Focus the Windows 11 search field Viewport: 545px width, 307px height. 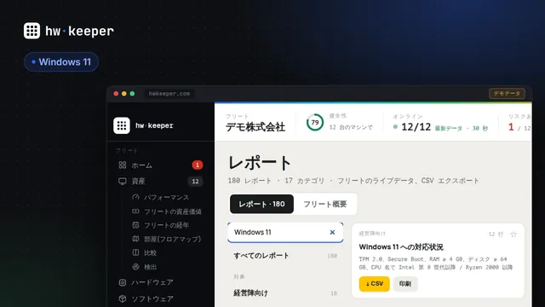click(x=285, y=232)
